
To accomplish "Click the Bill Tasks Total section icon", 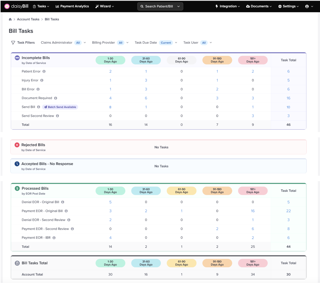I will pos(17,263).
